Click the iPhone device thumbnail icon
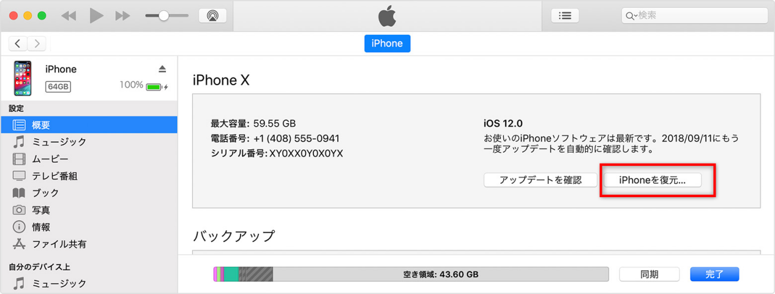This screenshot has height=294, width=775. pos(23,78)
